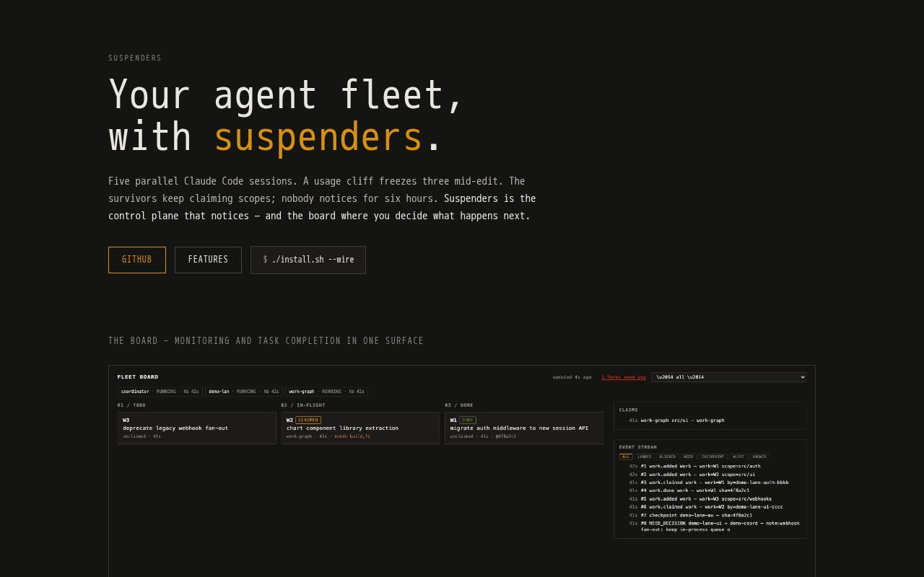Viewport: 924px width, 577px height.
Task: Open the "all" lane filter dropdown
Action: point(728,377)
